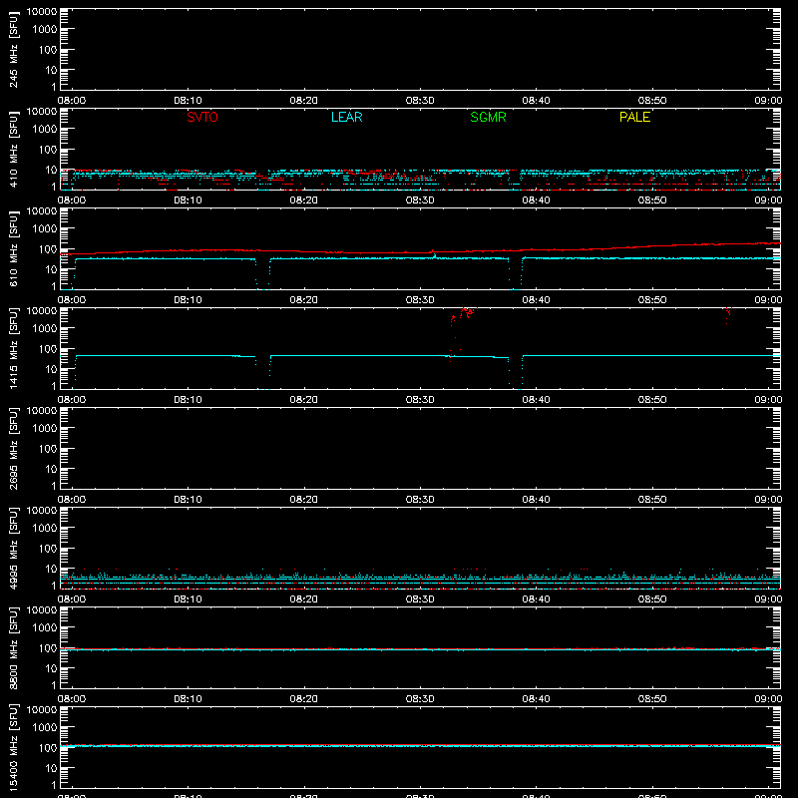Click 08:40 tick under the 410 MHz panel
Viewport: 798px width, 798px height.
coord(536,200)
